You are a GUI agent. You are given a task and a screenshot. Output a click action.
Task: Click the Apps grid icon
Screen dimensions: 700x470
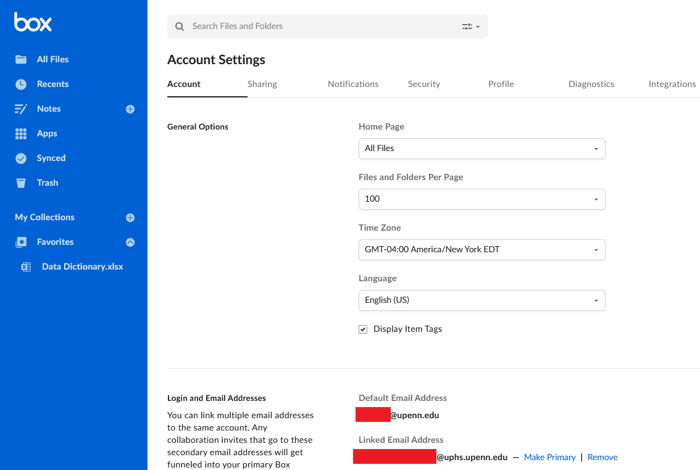(21, 134)
